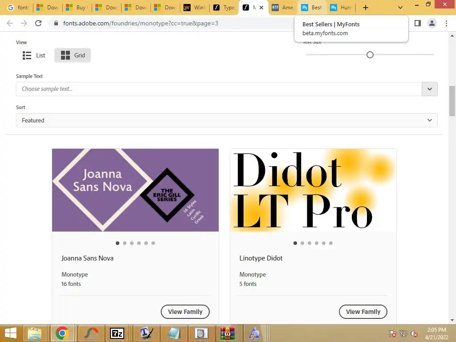The height and width of the screenshot is (342, 456).
Task: Click Monotype foundry under Linotype Didot
Action: tap(252, 274)
